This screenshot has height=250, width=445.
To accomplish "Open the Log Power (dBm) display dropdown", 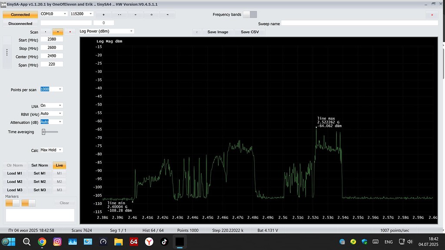I will point(106,31).
